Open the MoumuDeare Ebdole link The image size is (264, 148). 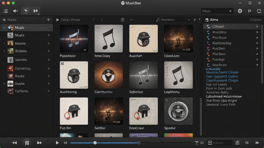click(222, 72)
